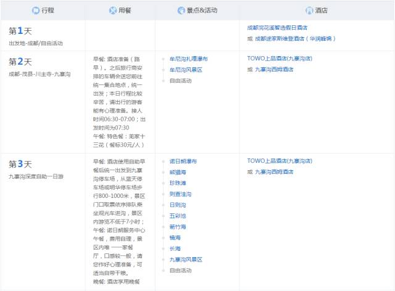Viewport: 395px width, 291px height.
Task: Click the 九寨沟深度自助一日游 route text
Action: (x=36, y=176)
